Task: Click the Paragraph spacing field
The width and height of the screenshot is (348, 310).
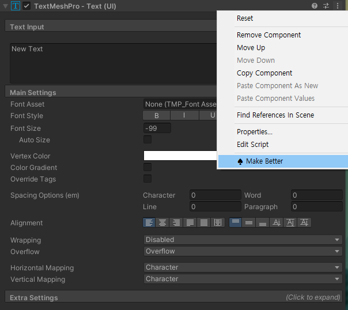Action: tap(317, 207)
